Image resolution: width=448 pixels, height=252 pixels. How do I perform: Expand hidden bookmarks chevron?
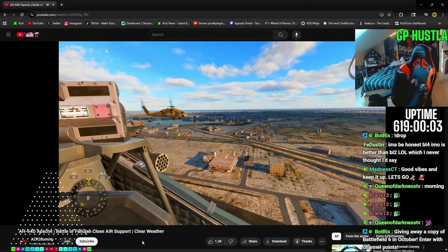[x=440, y=23]
